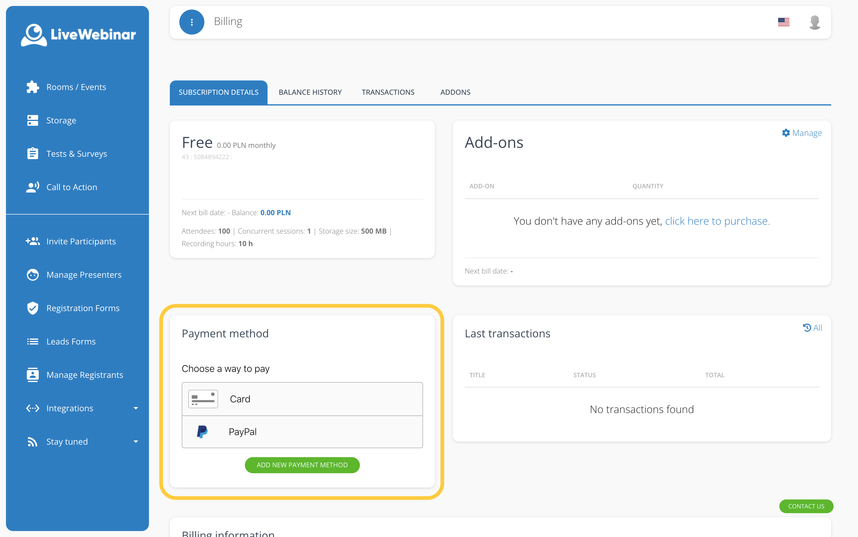
Task: Go to the Addons tab
Action: pyautogui.click(x=455, y=92)
